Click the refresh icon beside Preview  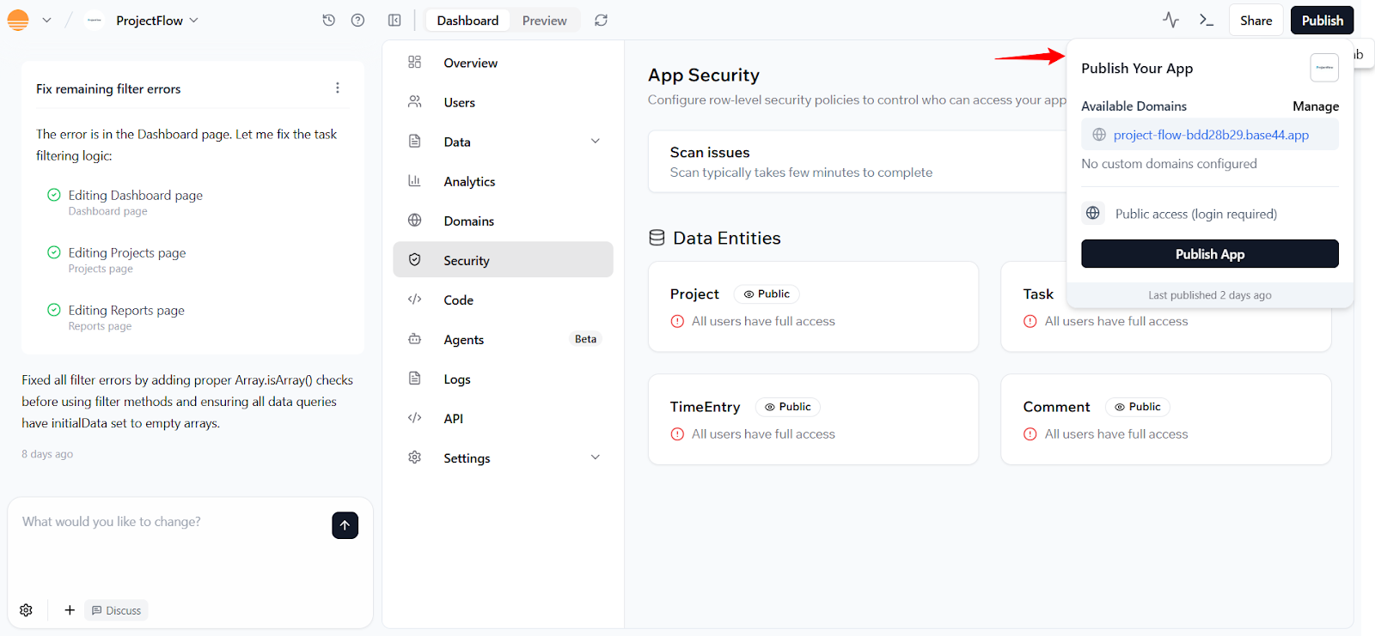601,20
